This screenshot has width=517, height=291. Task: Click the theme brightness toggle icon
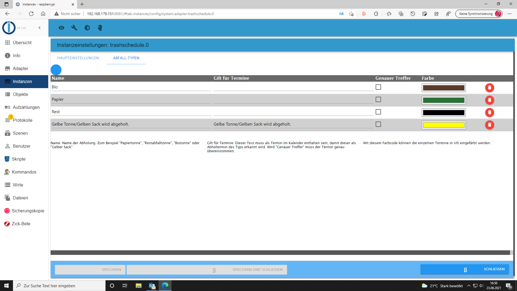pyautogui.click(x=87, y=28)
